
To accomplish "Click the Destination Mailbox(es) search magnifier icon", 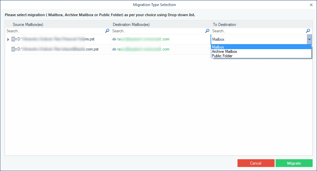I will (207, 31).
